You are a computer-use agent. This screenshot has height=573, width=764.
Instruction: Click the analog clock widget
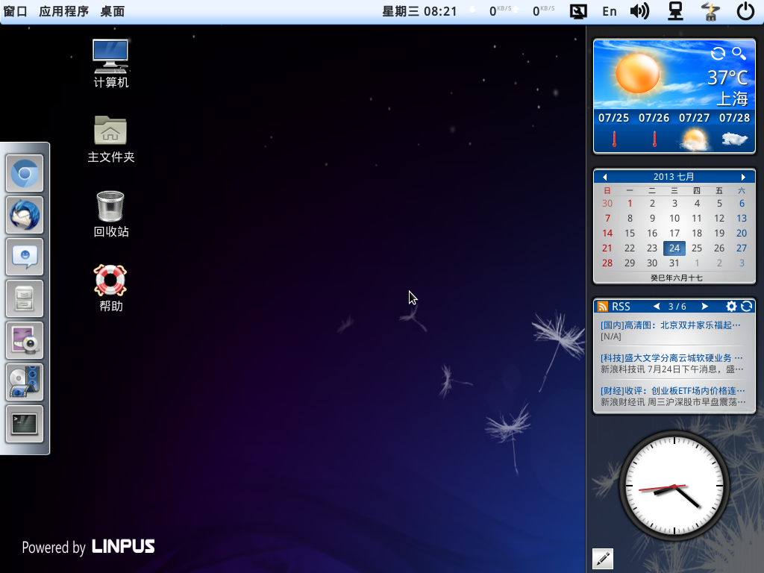point(674,486)
